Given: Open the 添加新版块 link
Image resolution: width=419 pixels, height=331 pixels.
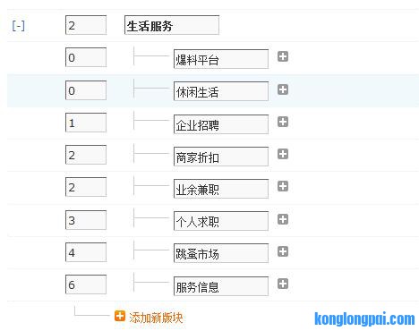Looking at the screenshot, I should [156, 318].
